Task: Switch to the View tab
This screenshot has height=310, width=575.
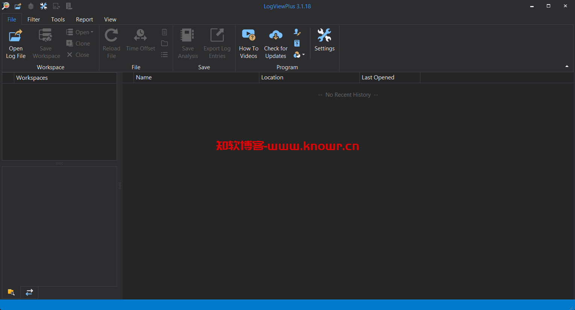Action: click(x=110, y=20)
